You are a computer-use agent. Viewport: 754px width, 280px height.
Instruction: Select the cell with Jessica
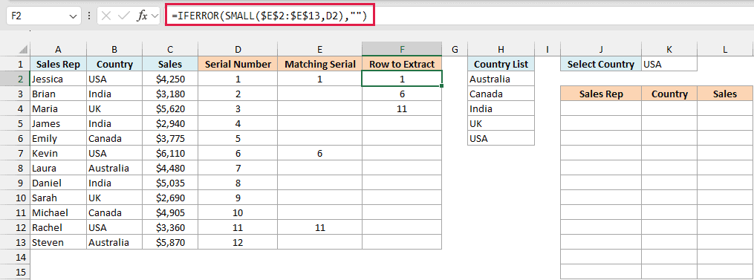point(58,79)
